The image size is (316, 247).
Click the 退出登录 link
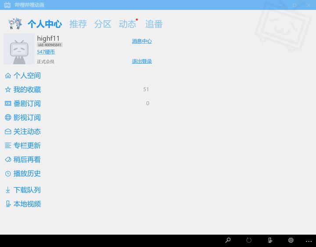[142, 61]
